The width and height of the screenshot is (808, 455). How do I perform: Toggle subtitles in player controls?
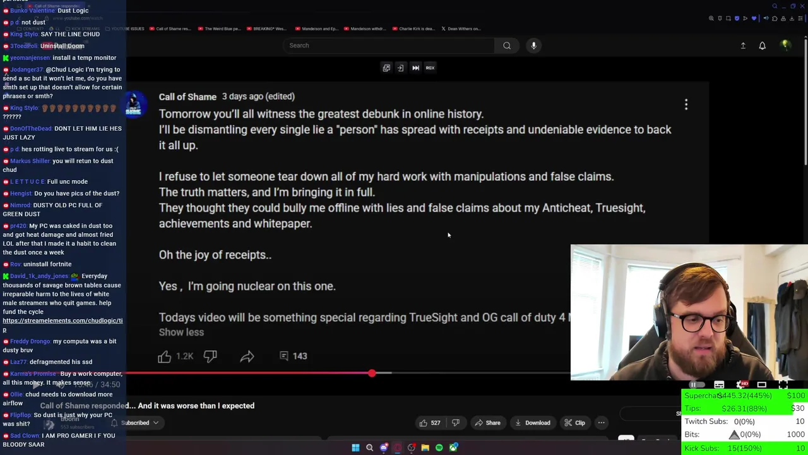(x=719, y=385)
